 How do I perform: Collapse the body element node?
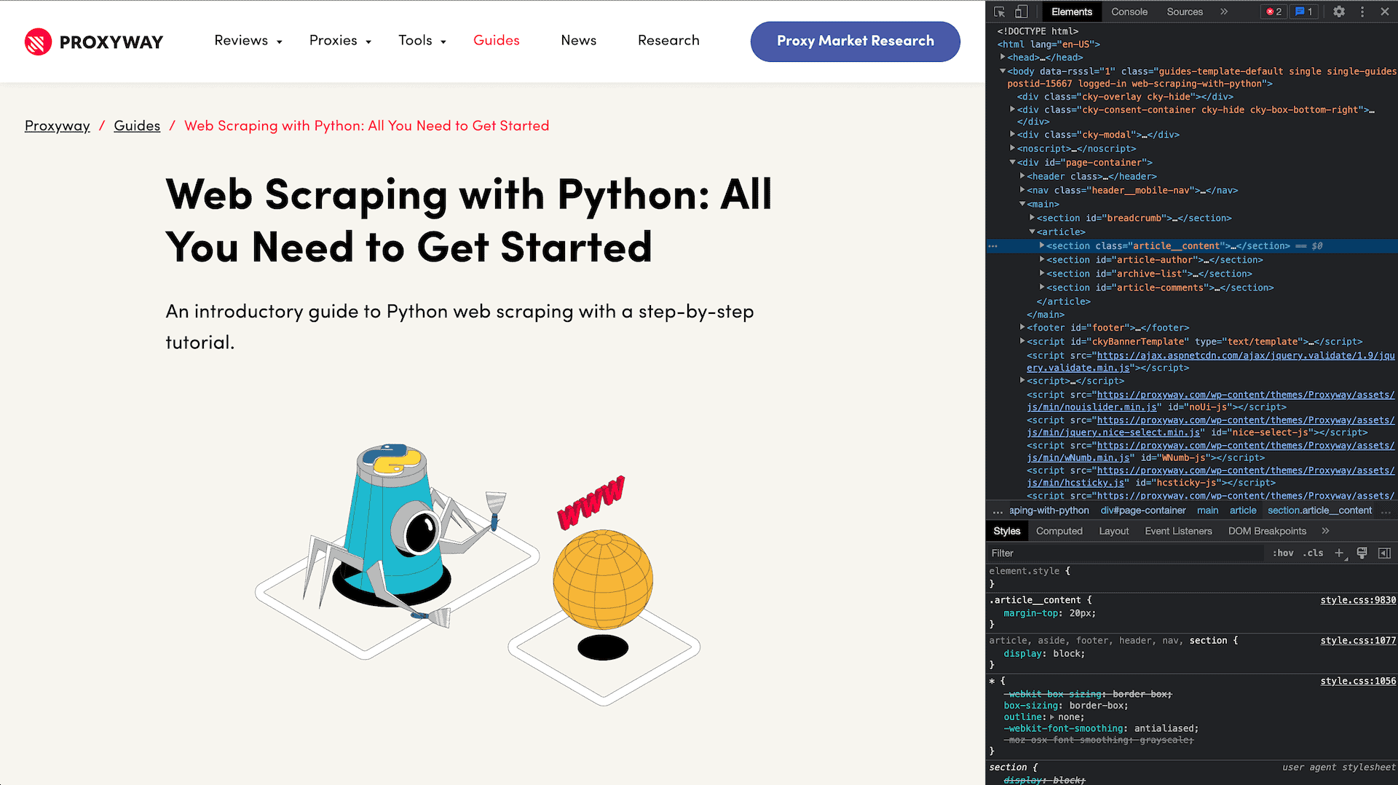(x=1003, y=71)
